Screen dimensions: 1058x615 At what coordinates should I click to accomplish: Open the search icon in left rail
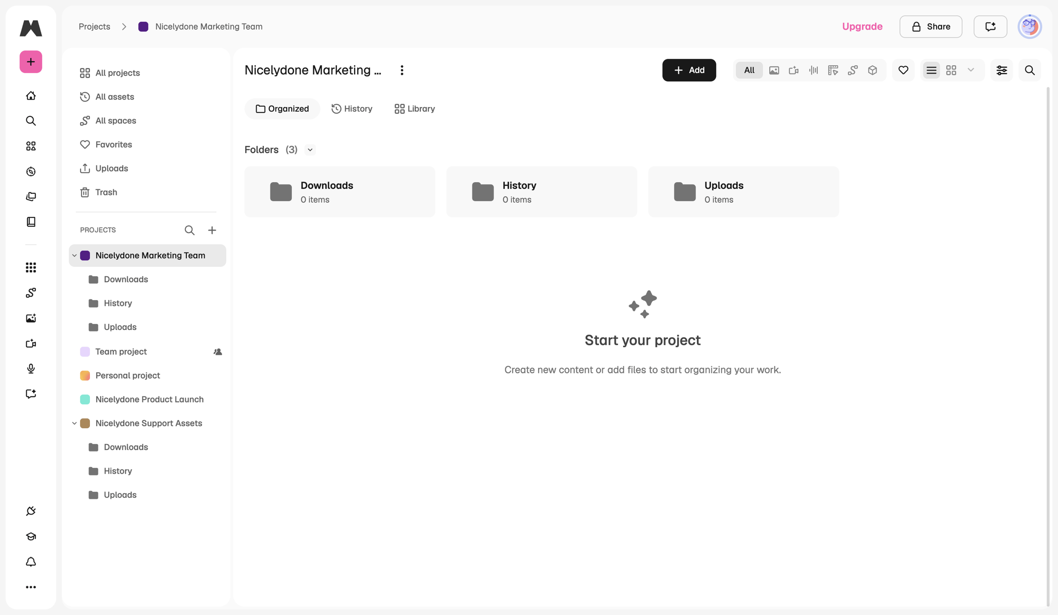pyautogui.click(x=31, y=121)
